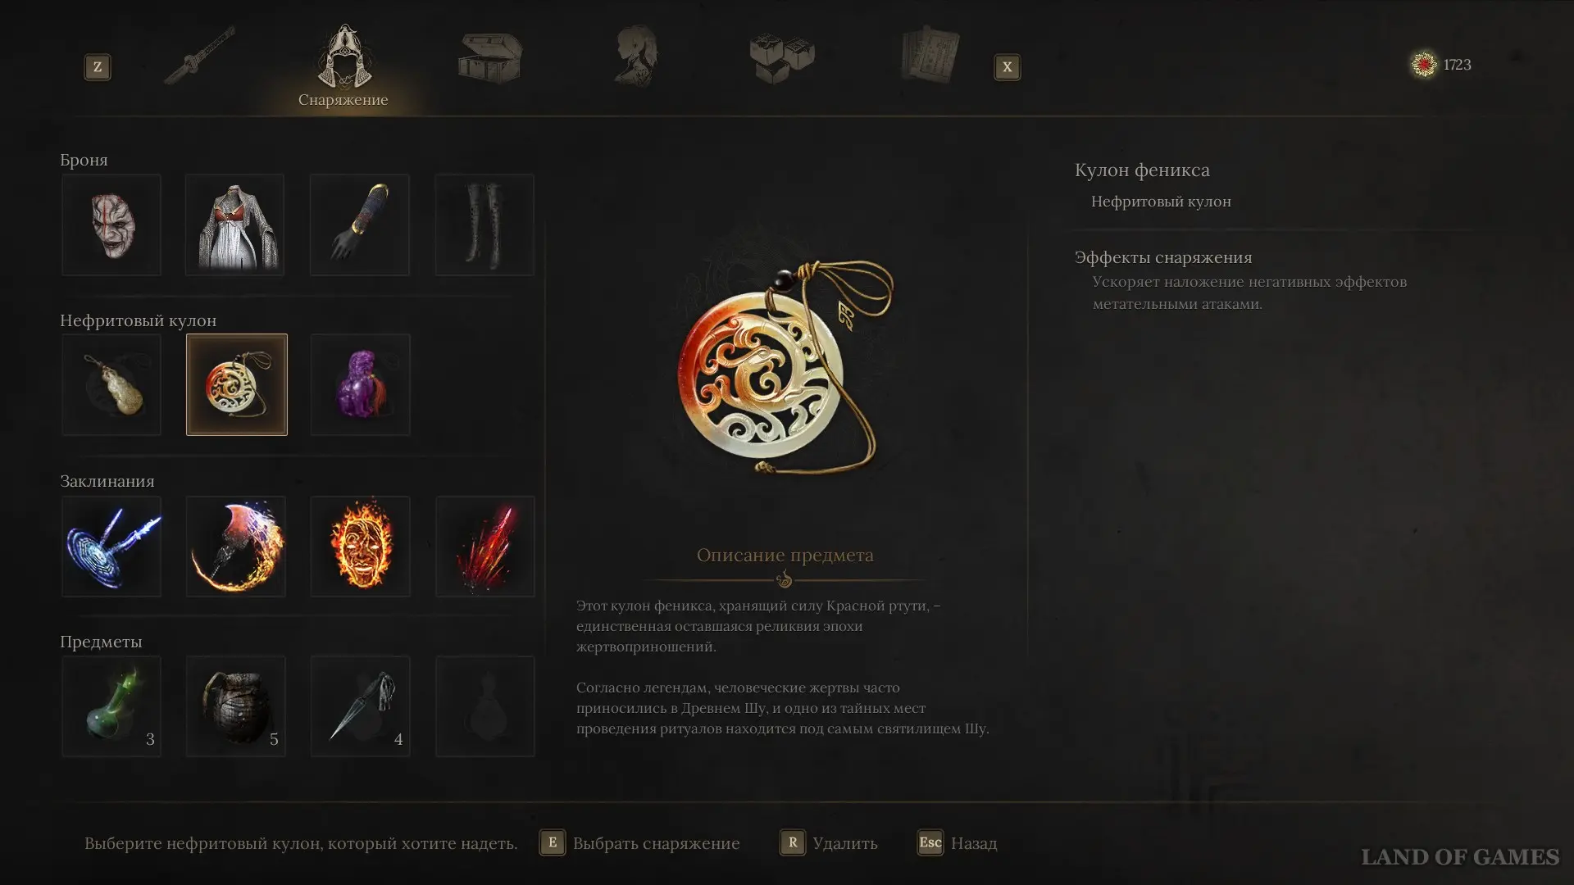This screenshot has height=885, width=1574.
Task: Click the Назад back button
Action: (x=957, y=842)
